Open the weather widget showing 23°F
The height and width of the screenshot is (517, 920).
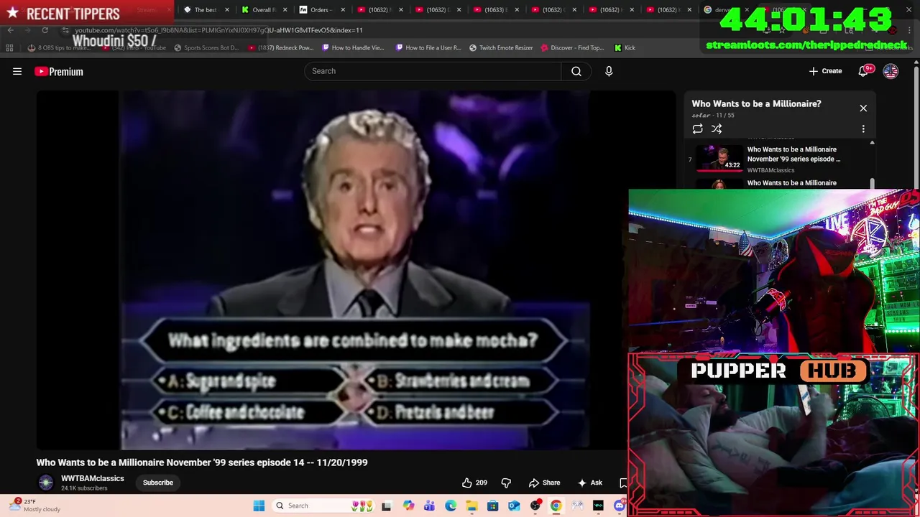34,506
